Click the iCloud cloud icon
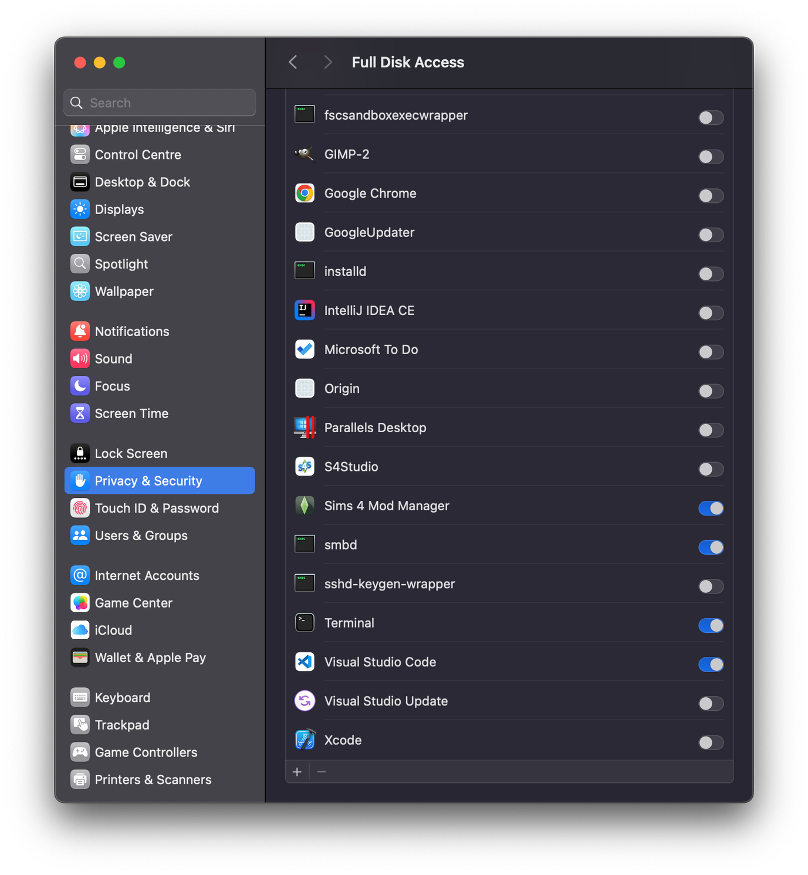 pyautogui.click(x=80, y=630)
